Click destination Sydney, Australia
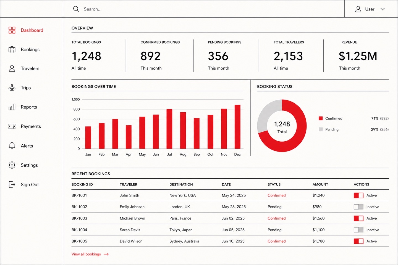This screenshot has height=265, width=398. tap(184, 241)
